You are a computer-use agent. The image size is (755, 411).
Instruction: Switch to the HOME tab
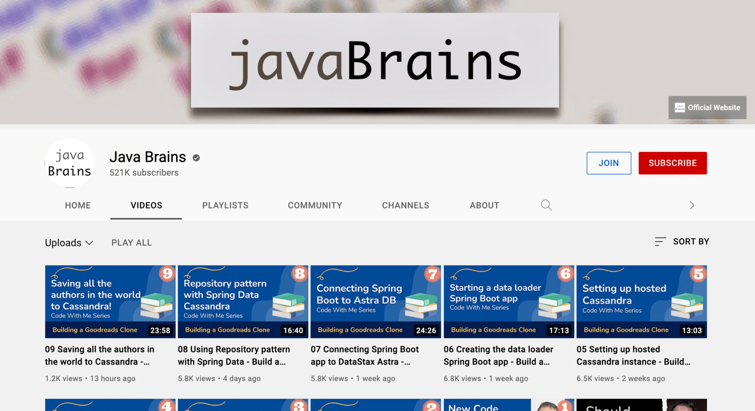point(78,205)
